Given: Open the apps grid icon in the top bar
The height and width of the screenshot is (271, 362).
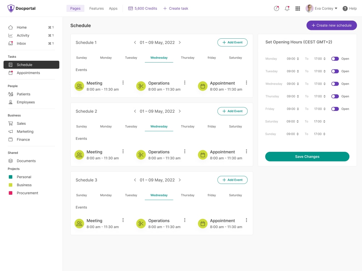Looking at the screenshot, I should coord(298,8).
